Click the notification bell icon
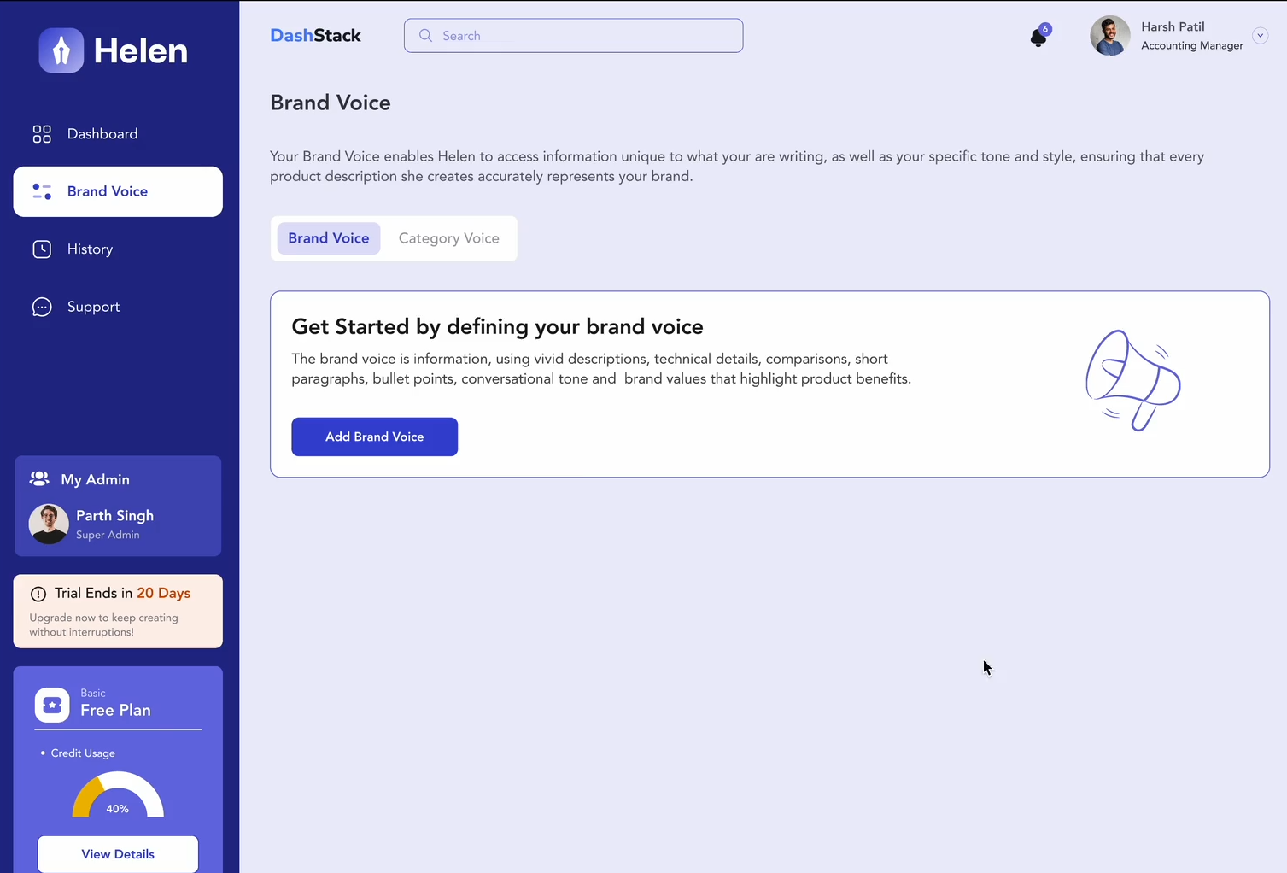This screenshot has width=1287, height=873. tap(1038, 38)
